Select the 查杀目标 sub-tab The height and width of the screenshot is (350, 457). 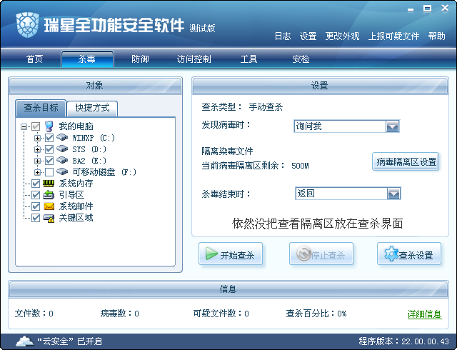click(x=41, y=108)
